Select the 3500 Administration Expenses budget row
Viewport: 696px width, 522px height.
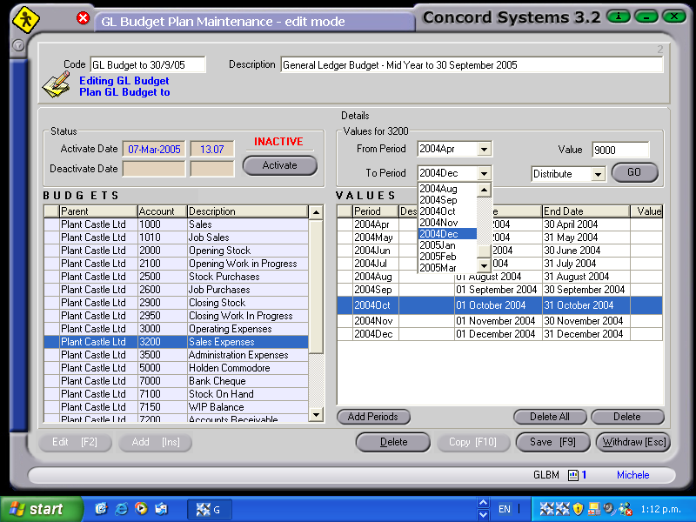tap(174, 354)
